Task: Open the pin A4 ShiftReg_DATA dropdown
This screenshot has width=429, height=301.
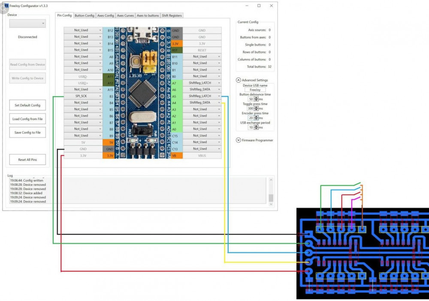Action: [202, 103]
